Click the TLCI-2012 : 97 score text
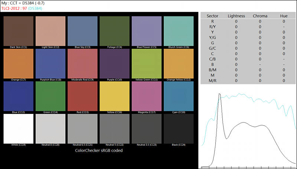This screenshot has width=297, height=169. pos(14,8)
